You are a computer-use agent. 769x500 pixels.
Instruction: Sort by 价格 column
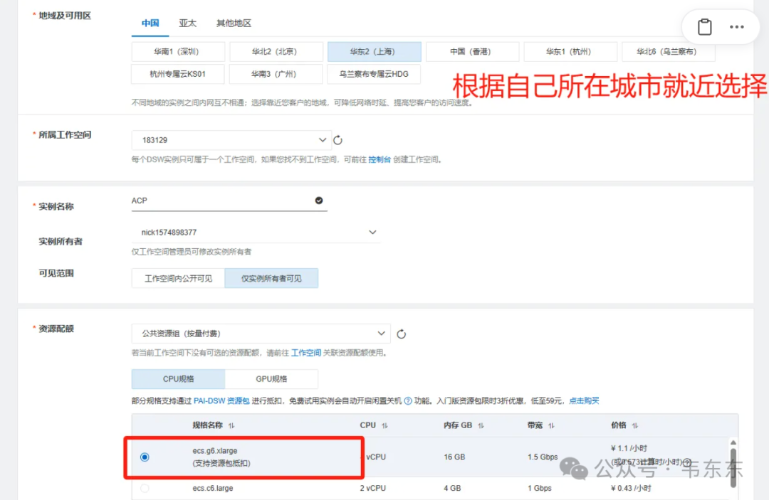[634, 425]
